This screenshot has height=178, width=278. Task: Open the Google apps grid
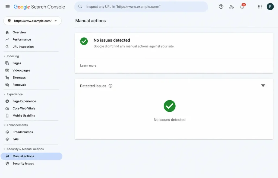click(260, 7)
